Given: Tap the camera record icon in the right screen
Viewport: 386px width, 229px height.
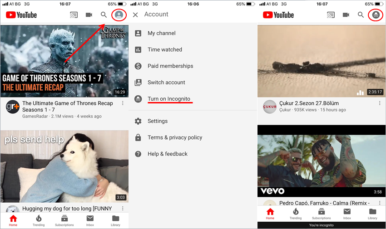Looking at the screenshot, I should [x=346, y=15].
